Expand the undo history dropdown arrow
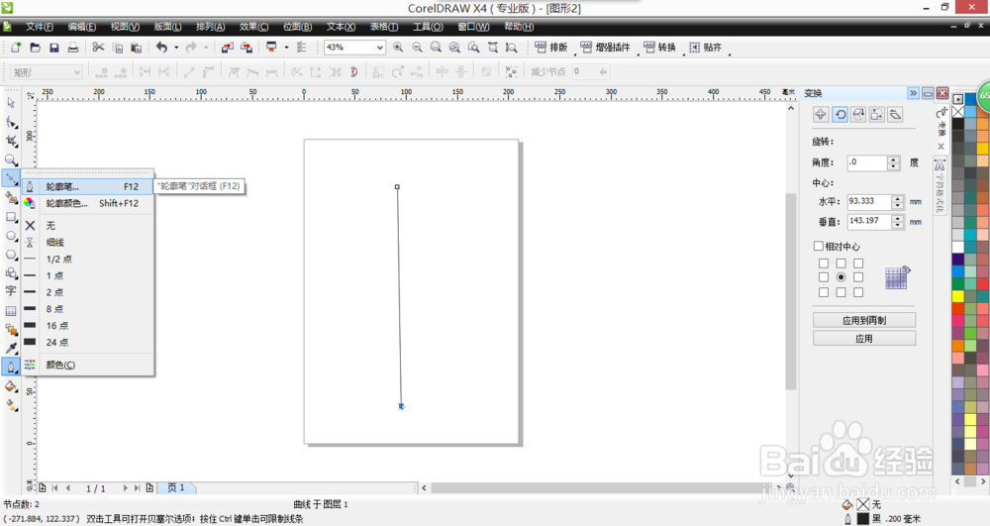The height and width of the screenshot is (526, 990). point(176,48)
